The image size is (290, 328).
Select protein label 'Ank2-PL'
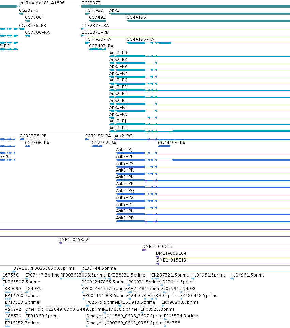[x=124, y=211]
